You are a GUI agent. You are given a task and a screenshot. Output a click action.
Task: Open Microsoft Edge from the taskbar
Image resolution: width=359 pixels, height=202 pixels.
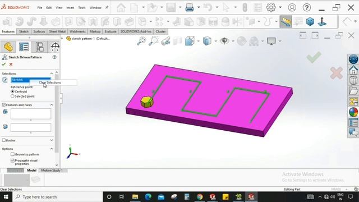(148, 197)
